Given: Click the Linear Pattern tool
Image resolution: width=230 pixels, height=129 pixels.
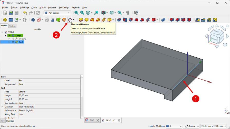Looking at the screenshot, I should (203, 20).
